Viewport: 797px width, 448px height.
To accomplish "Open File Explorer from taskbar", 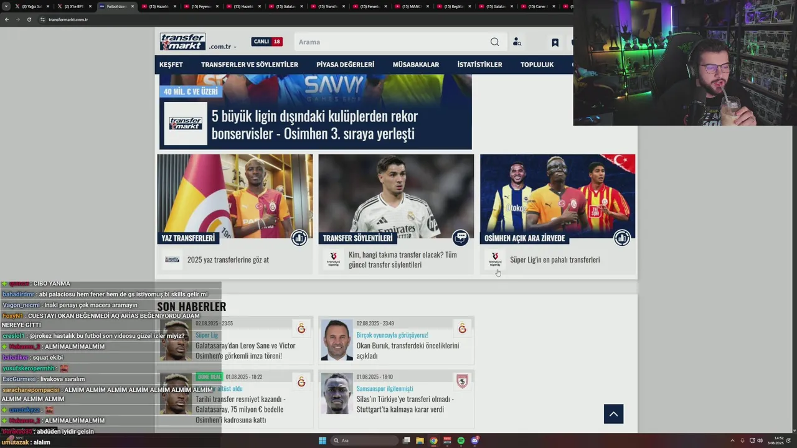I will click(x=420, y=441).
